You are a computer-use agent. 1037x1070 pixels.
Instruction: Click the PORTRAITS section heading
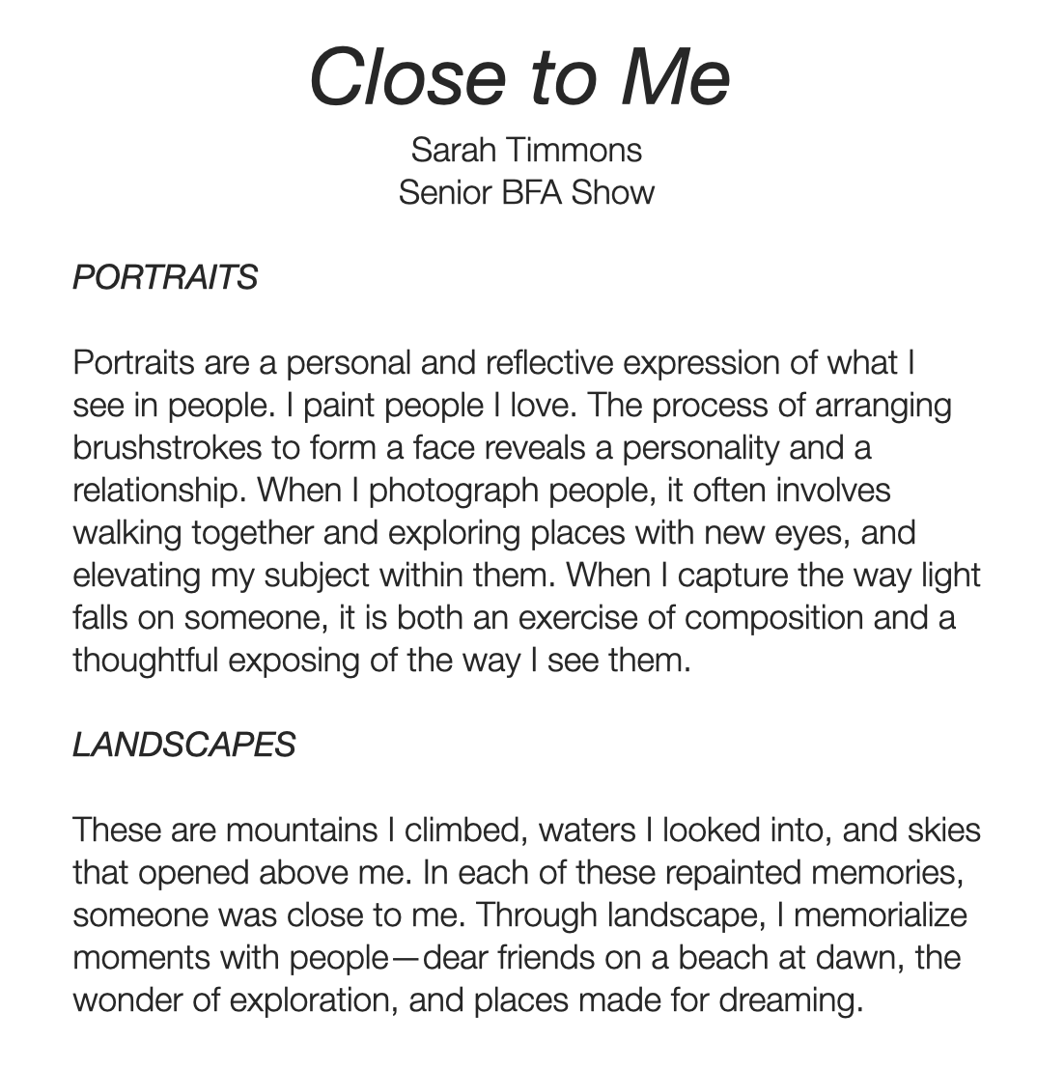165,277
